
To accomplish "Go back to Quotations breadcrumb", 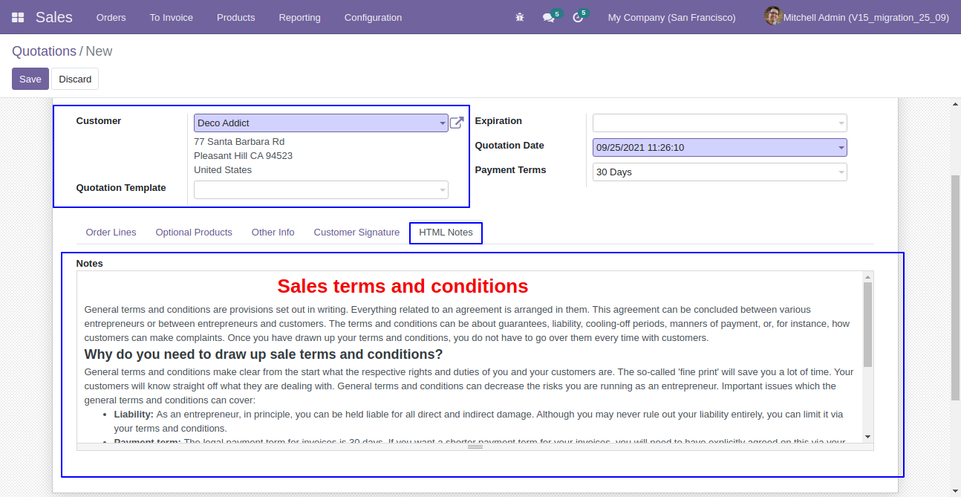I will [x=44, y=51].
